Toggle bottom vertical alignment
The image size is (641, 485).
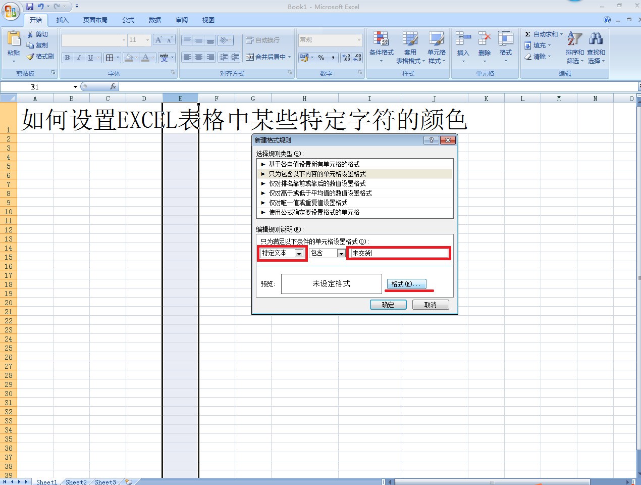[210, 40]
